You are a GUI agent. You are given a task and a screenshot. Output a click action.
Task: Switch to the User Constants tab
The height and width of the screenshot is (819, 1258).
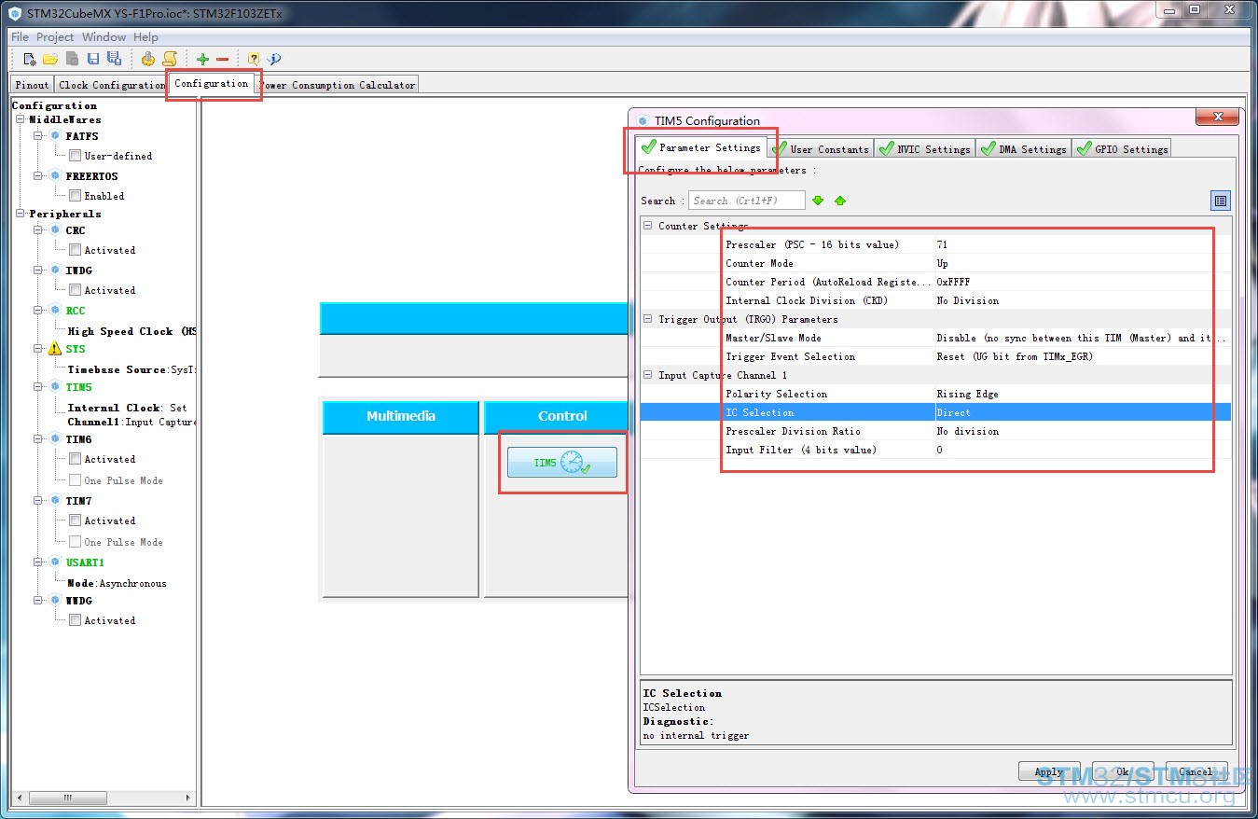click(821, 149)
